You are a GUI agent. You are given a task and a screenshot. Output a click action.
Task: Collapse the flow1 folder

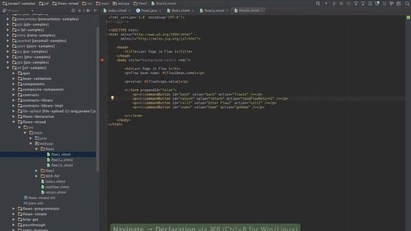(x=37, y=149)
